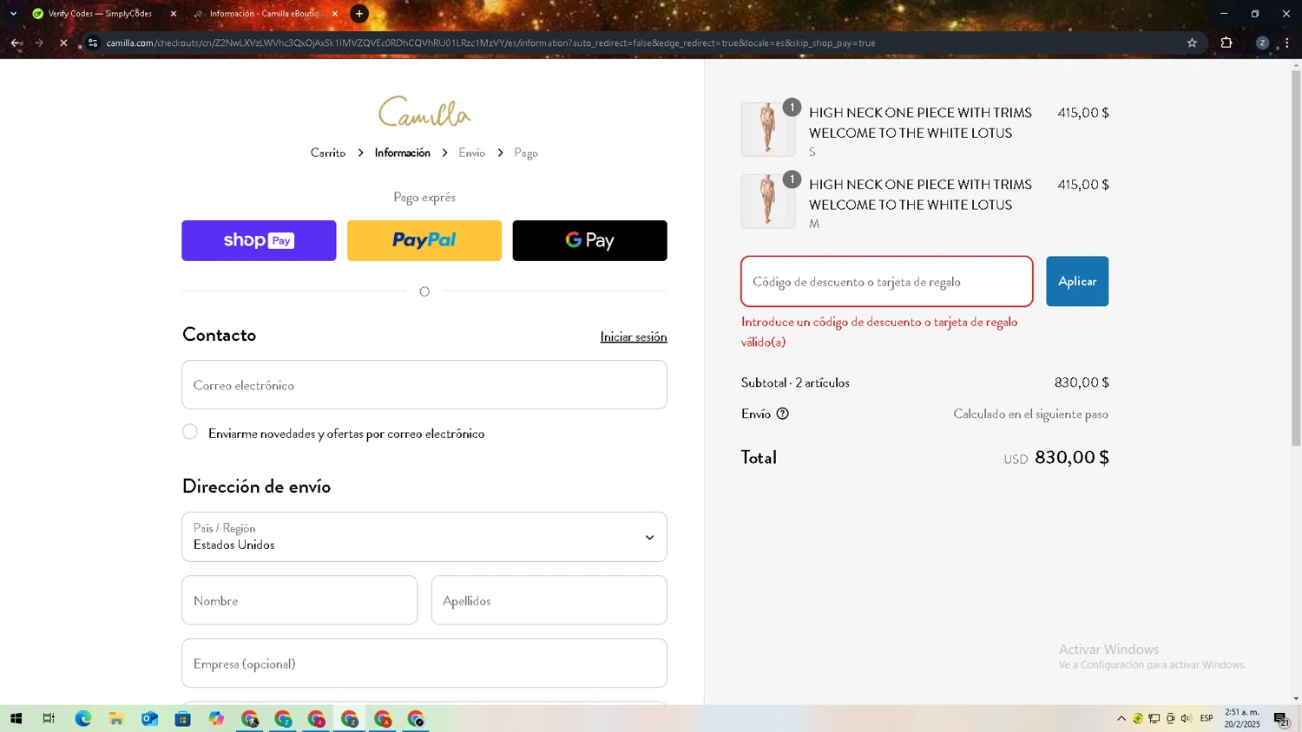Image resolution: width=1302 pixels, height=732 pixels.
Task: Open File Explorer from the taskbar
Action: [x=116, y=718]
